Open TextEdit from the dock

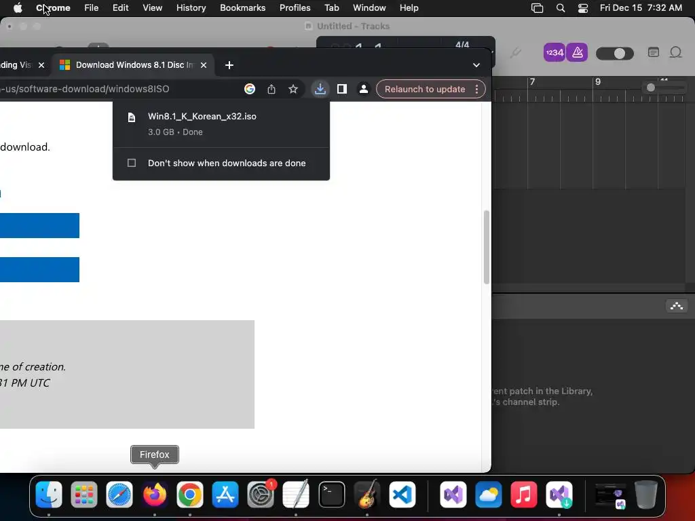point(296,495)
